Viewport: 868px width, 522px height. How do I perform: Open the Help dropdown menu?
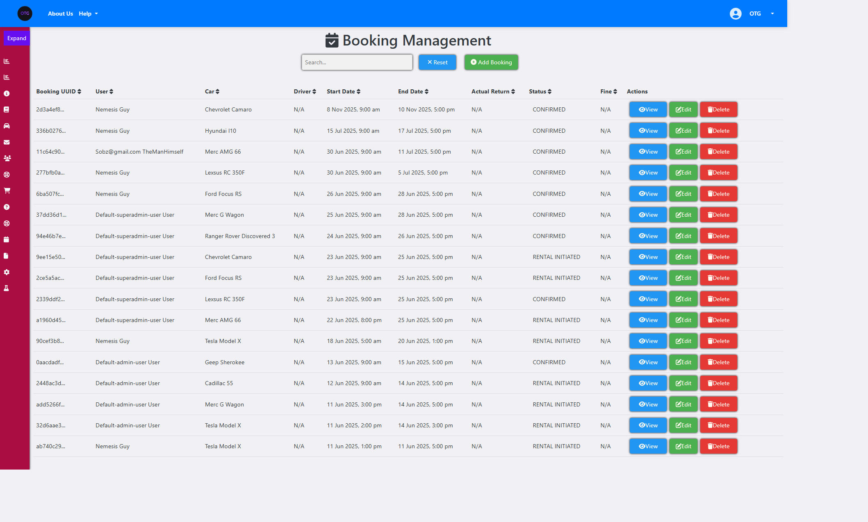89,14
